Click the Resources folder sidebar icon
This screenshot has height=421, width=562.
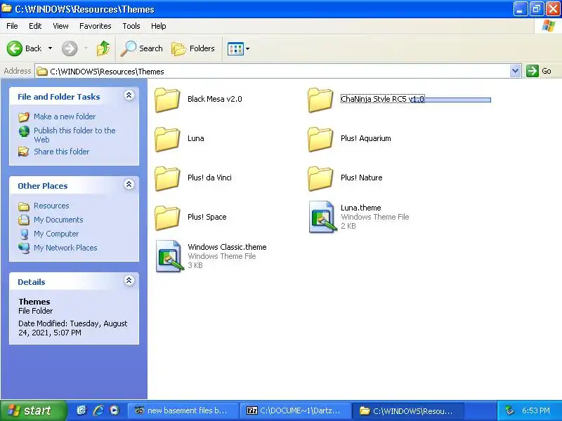(x=24, y=206)
